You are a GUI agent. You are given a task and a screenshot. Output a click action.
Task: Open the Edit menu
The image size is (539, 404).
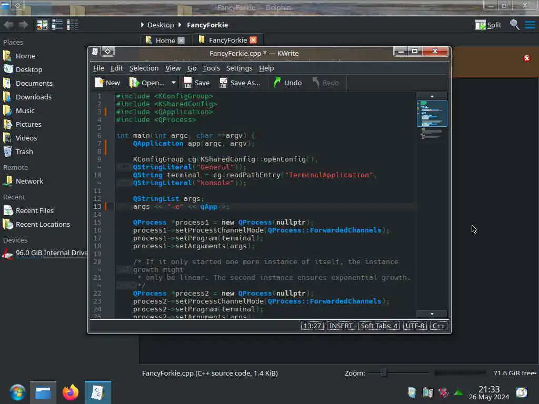116,68
